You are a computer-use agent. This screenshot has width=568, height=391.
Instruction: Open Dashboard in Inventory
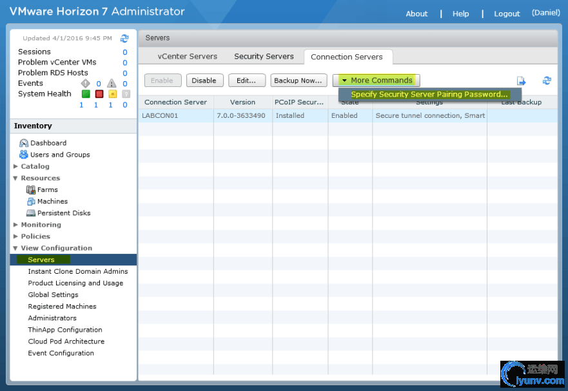[x=48, y=143]
